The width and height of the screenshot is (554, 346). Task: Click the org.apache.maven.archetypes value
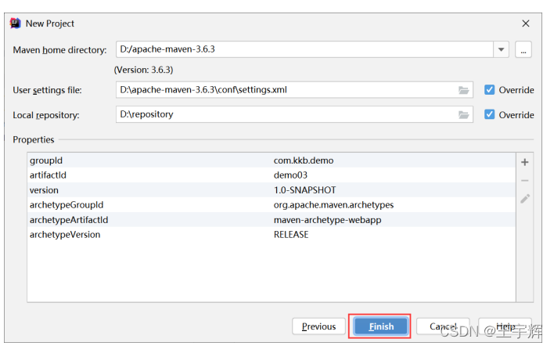tap(333, 205)
